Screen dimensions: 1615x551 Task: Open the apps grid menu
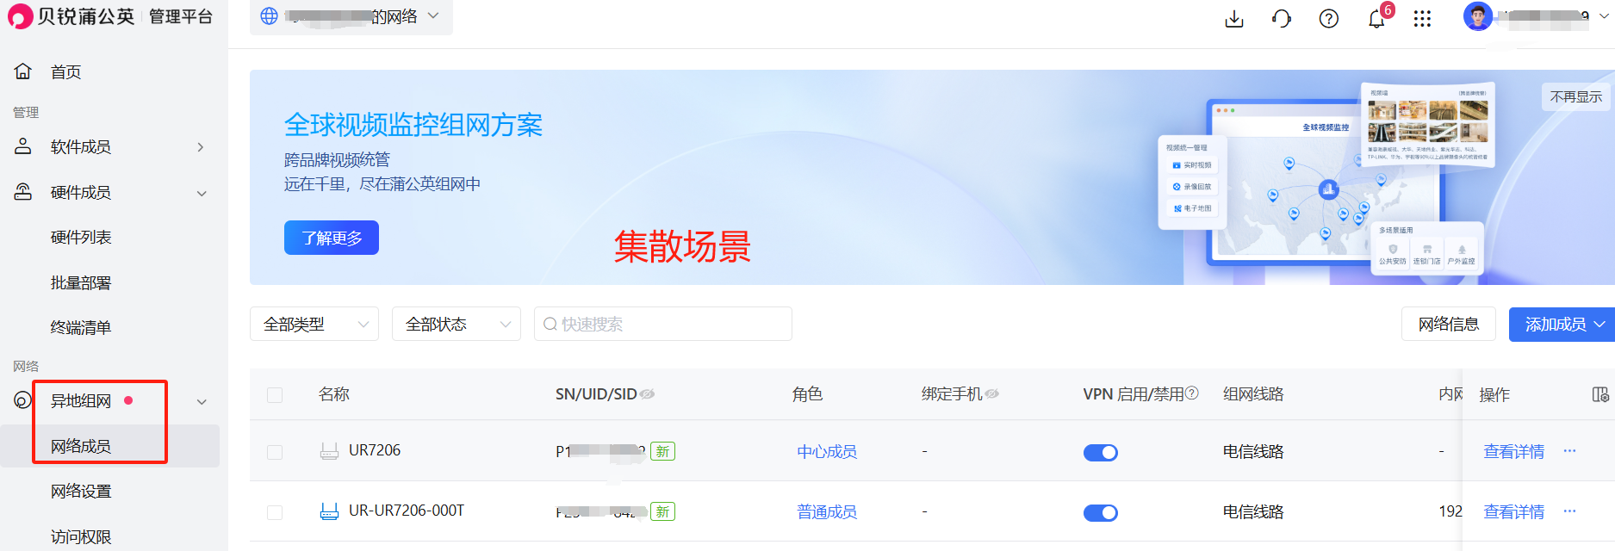[x=1422, y=19]
